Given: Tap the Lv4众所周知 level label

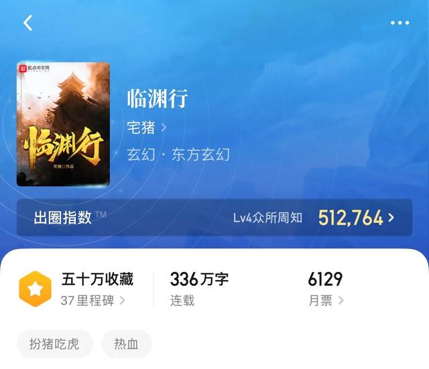Looking at the screenshot, I should coord(267,218).
